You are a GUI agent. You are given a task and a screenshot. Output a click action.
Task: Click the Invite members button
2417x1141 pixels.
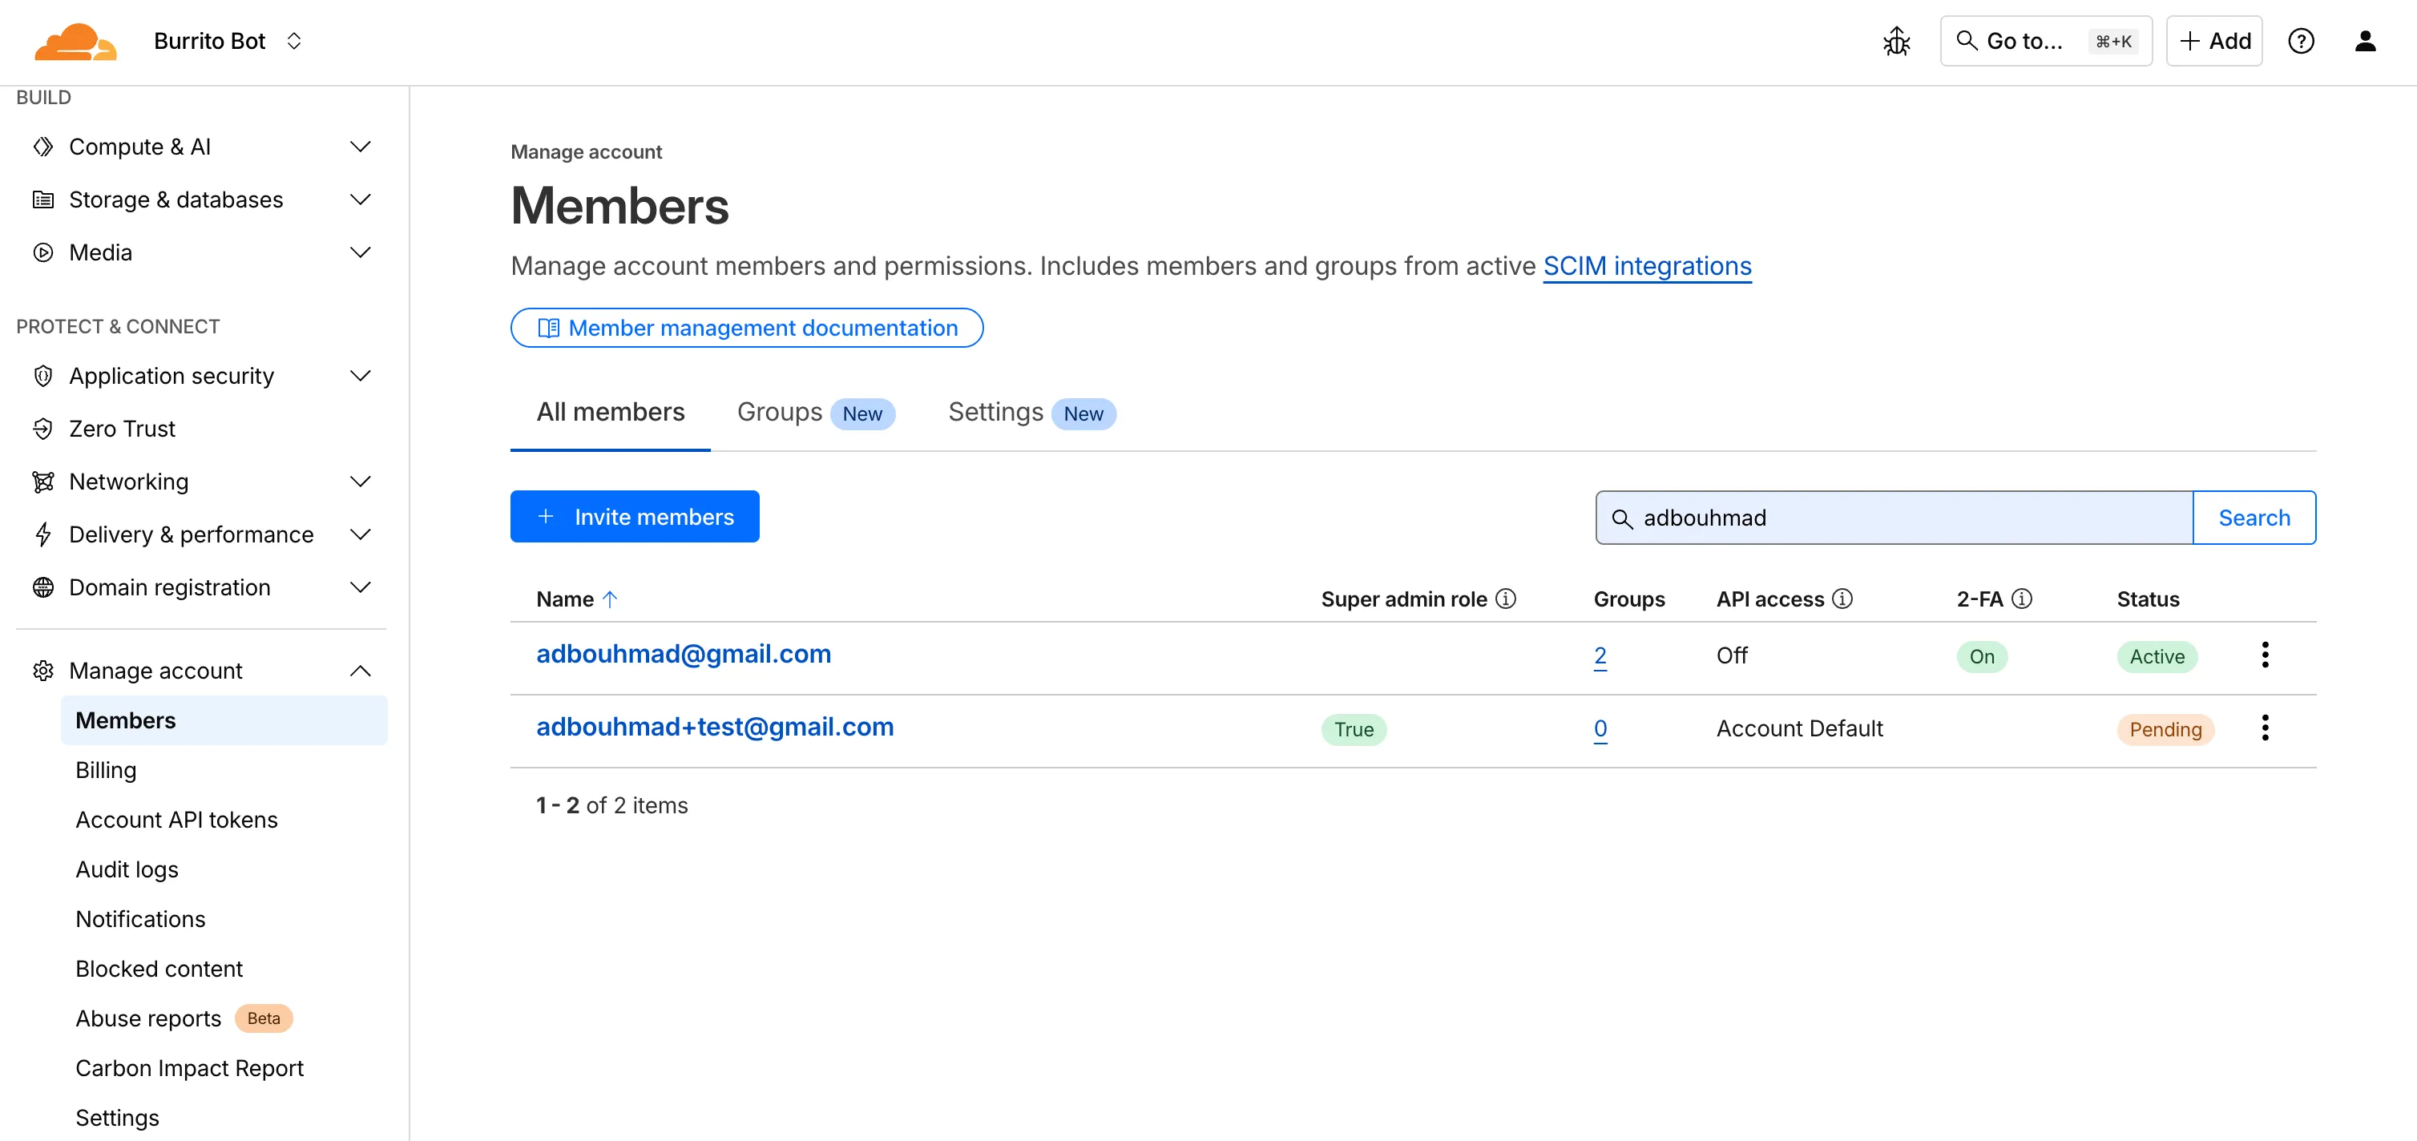[x=634, y=516]
